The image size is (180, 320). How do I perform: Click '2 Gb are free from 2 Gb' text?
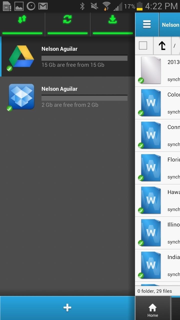pos(70,105)
